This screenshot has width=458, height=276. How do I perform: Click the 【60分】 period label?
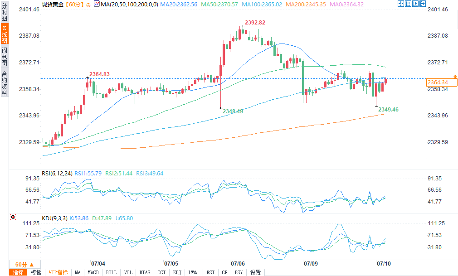(x=74, y=5)
